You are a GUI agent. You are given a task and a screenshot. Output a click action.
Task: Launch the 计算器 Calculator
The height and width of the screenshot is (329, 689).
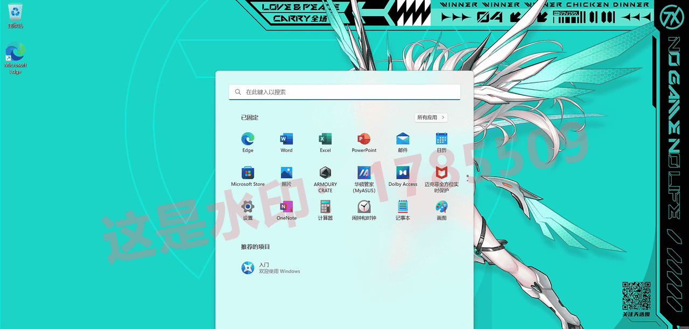325,207
